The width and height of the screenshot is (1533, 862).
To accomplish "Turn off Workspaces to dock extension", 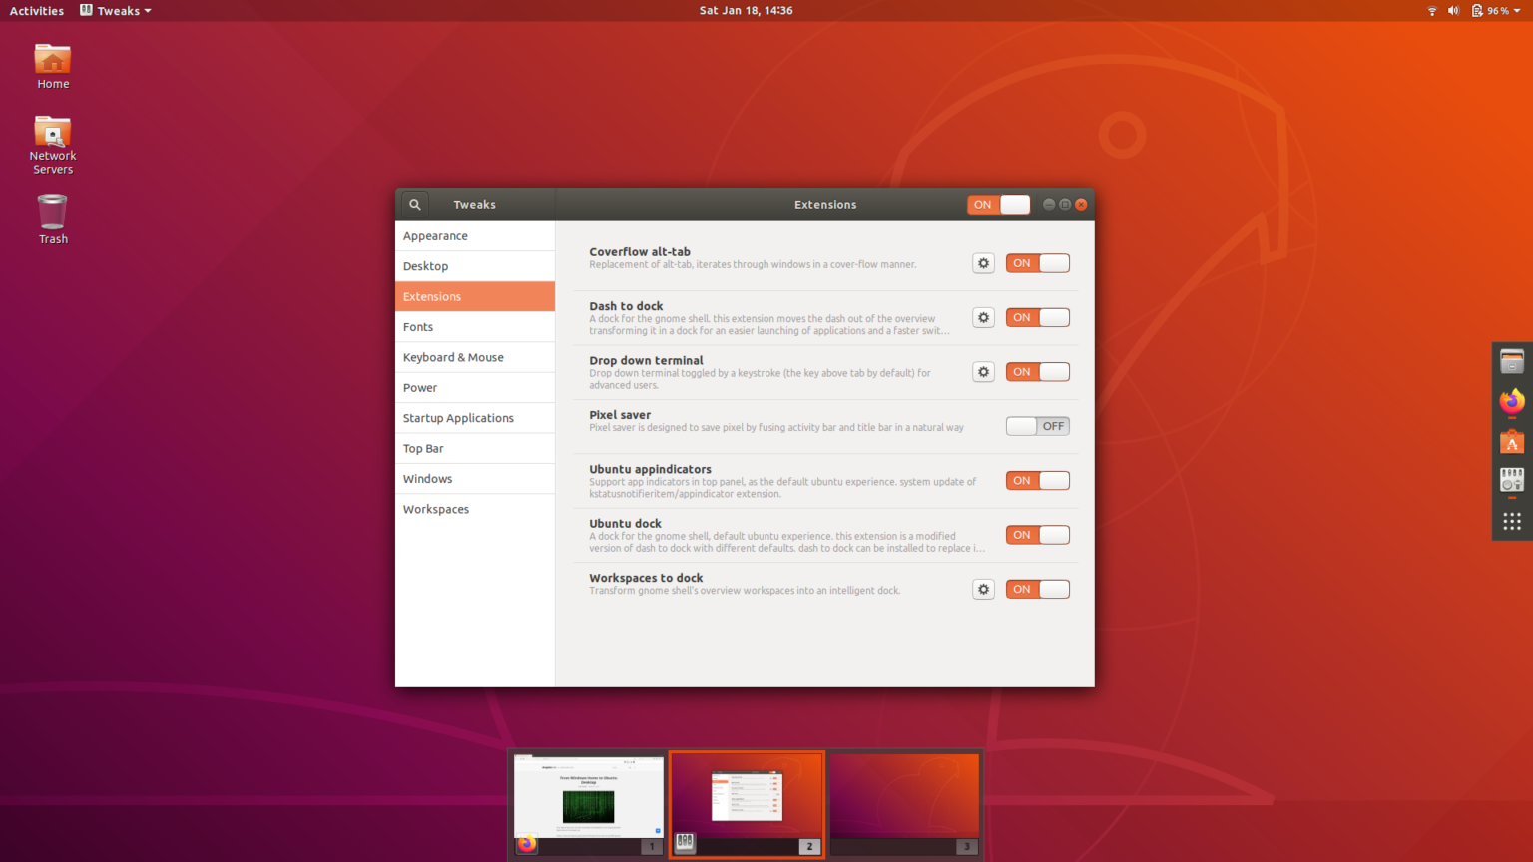I will 1037,589.
